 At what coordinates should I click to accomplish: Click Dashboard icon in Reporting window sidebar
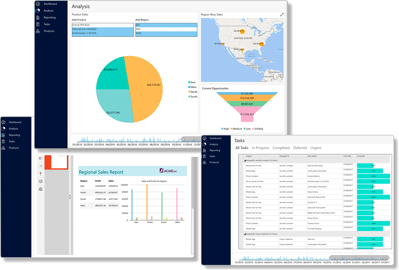coord(3,122)
